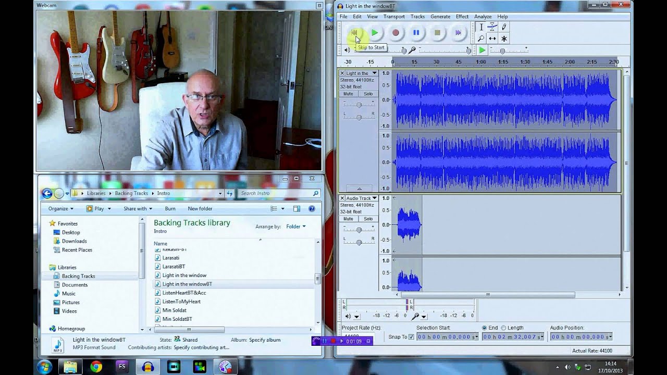Open the Edit menu in Audacity
Screen dimensions: 667x375
(357, 17)
